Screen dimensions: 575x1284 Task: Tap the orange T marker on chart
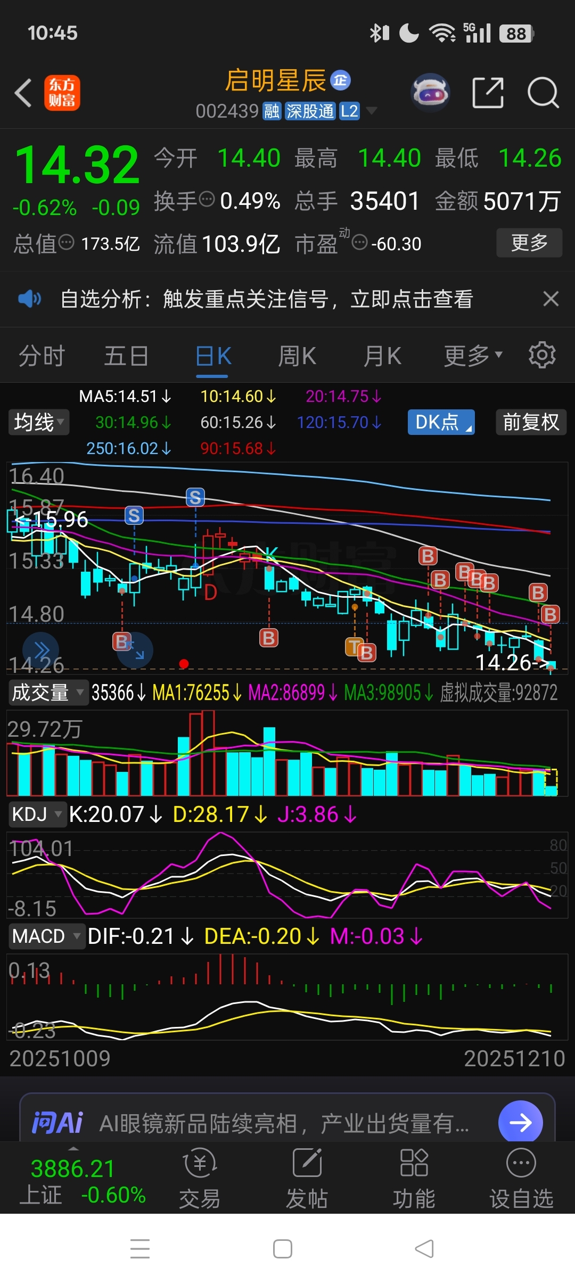pyautogui.click(x=354, y=647)
